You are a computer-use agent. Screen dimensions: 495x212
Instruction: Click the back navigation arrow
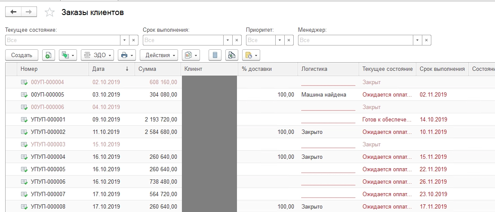point(13,12)
